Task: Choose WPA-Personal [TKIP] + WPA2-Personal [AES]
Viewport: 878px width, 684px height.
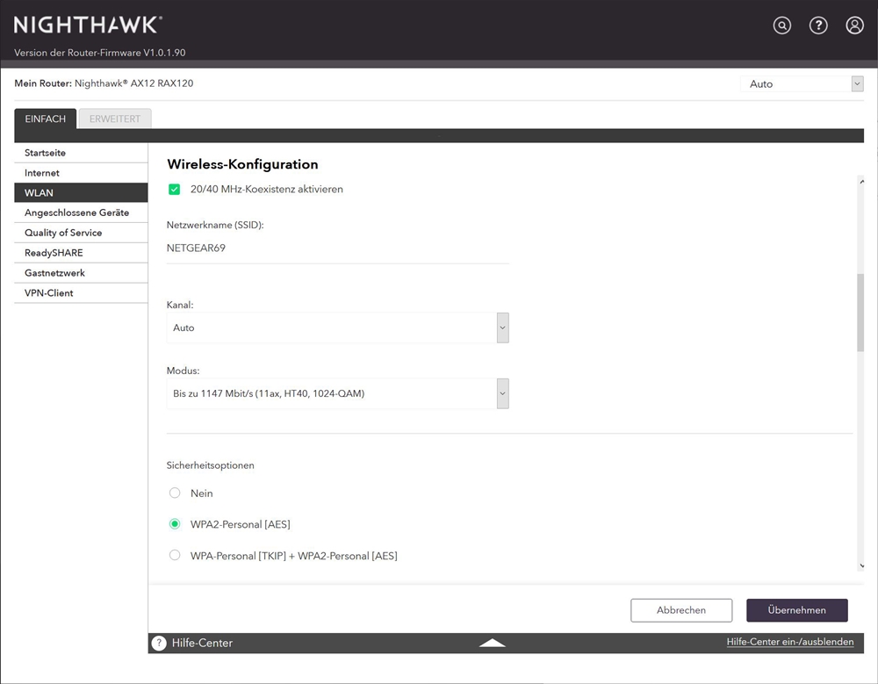Action: pyautogui.click(x=175, y=556)
